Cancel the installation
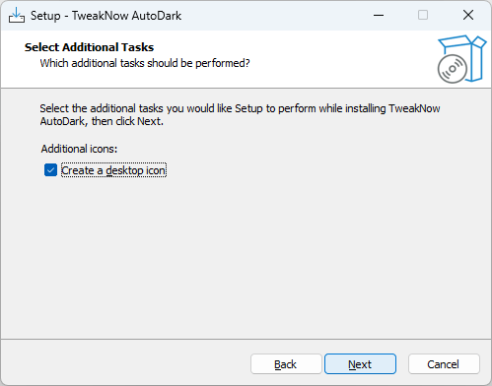492x386 pixels. tap(444, 364)
